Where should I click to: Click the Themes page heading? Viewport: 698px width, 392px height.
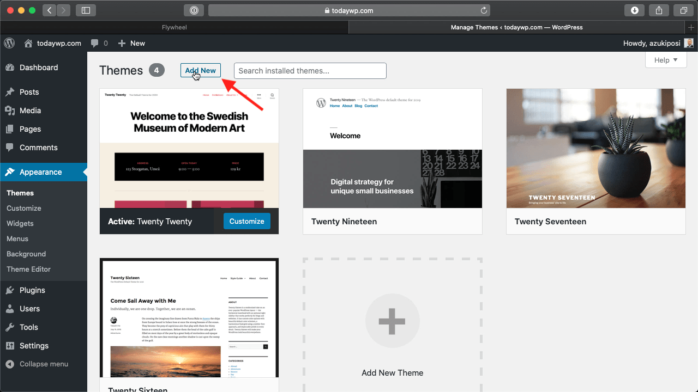[121, 70]
